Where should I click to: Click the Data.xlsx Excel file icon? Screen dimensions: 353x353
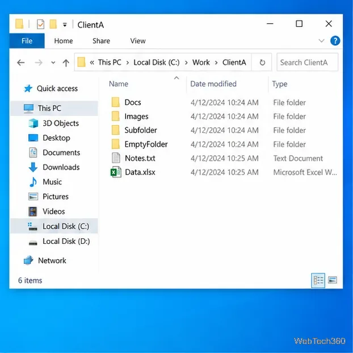tap(116, 172)
